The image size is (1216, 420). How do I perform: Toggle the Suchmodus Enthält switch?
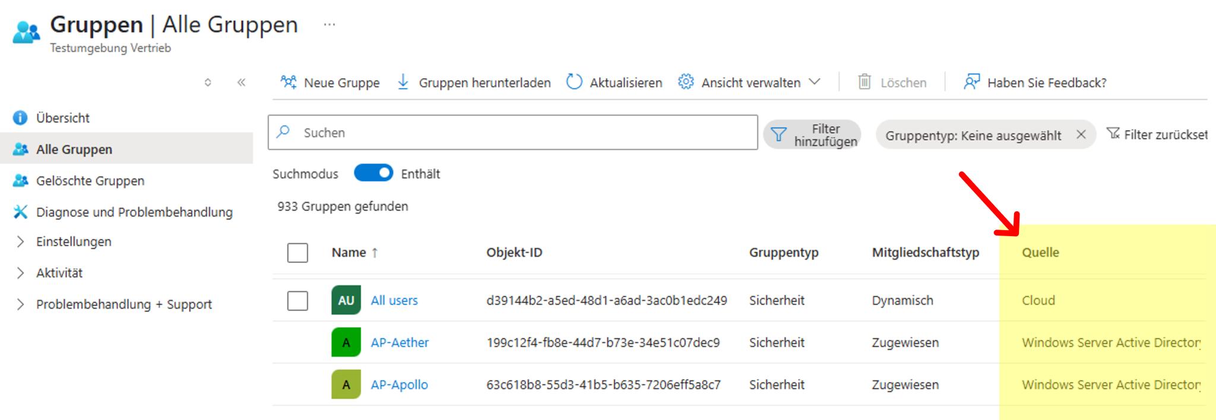[x=373, y=173]
